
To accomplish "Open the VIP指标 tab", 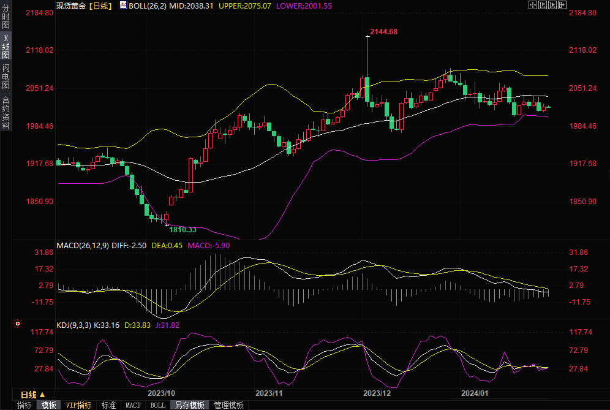I will 79,405.
